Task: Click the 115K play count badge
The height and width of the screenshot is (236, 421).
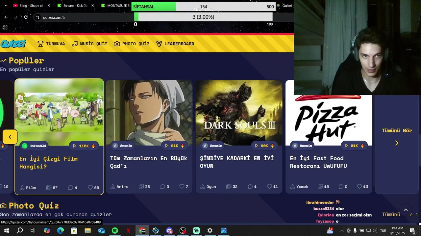Action: [x=84, y=146]
